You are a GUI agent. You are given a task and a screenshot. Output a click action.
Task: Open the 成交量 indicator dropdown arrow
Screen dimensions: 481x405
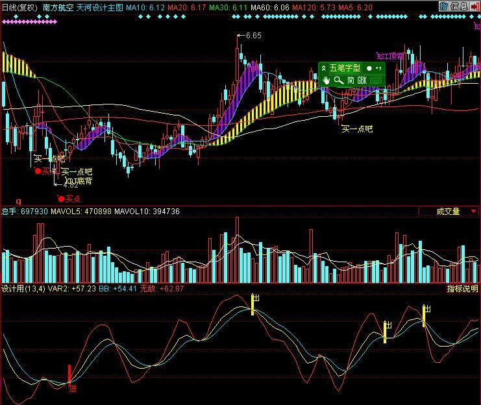point(474,212)
